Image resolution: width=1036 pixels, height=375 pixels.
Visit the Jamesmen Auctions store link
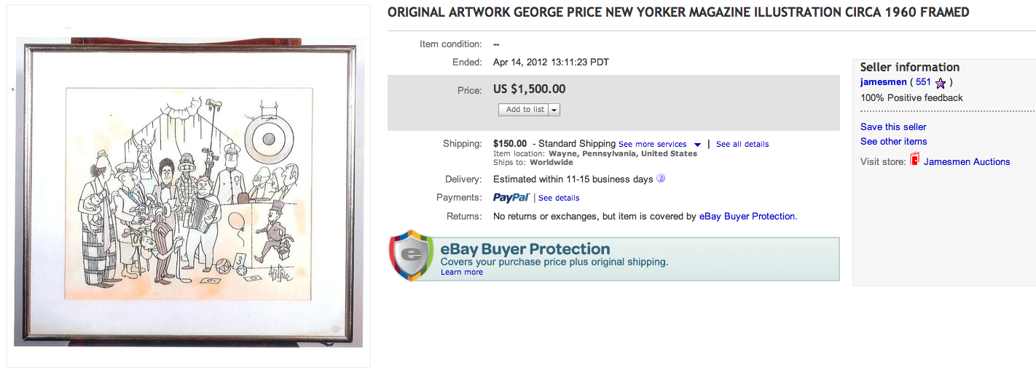[966, 161]
